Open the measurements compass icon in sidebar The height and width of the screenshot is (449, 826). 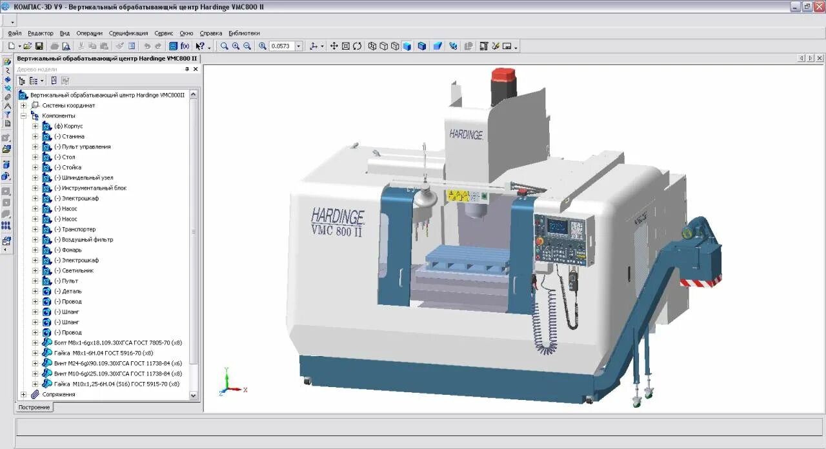(7, 106)
